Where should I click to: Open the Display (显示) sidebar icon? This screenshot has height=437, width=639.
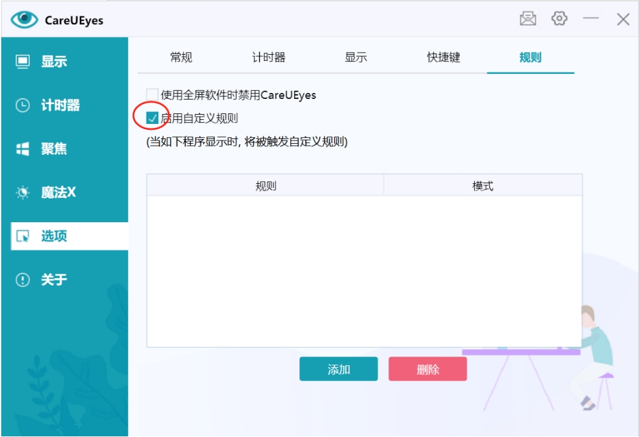(24, 61)
